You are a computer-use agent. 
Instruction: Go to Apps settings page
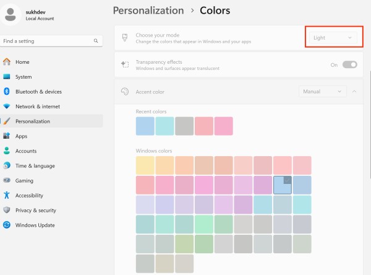22,136
